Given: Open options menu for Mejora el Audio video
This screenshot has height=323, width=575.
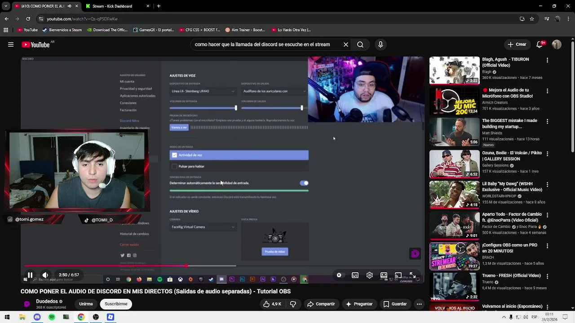Looking at the screenshot, I should coord(547,91).
